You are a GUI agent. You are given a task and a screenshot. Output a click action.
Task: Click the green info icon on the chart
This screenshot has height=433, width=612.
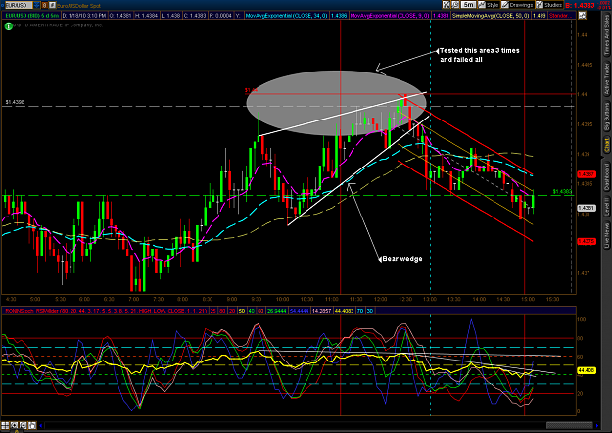(8, 26)
